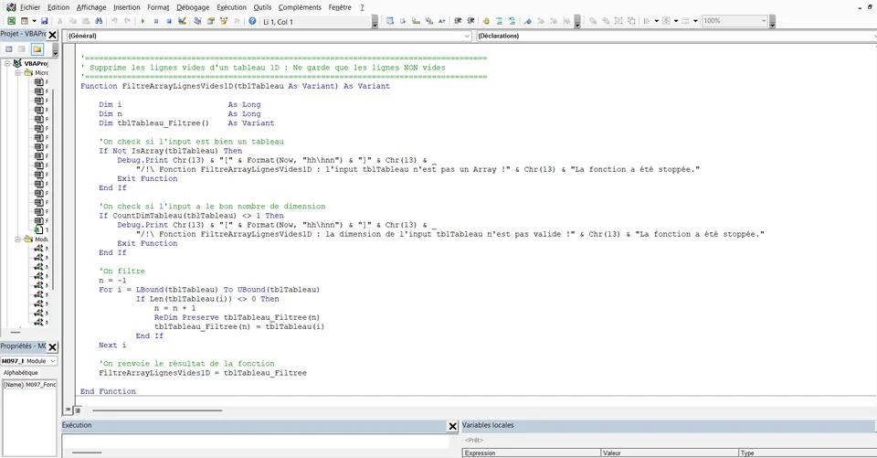Indent code with the Indent icon
This screenshot has width=877, height=458.
[458, 21]
